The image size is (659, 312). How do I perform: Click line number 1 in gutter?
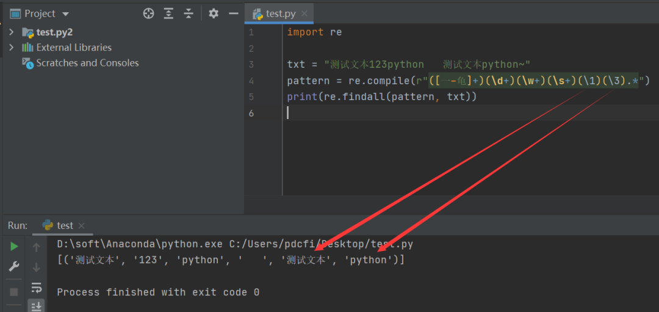coord(251,32)
